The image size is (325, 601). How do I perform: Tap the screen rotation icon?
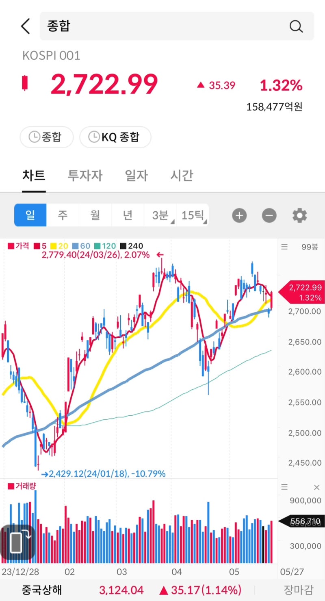click(x=17, y=542)
